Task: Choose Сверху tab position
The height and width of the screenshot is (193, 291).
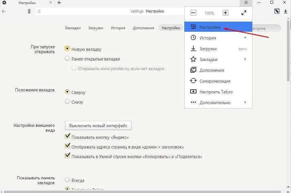Action: [67, 92]
